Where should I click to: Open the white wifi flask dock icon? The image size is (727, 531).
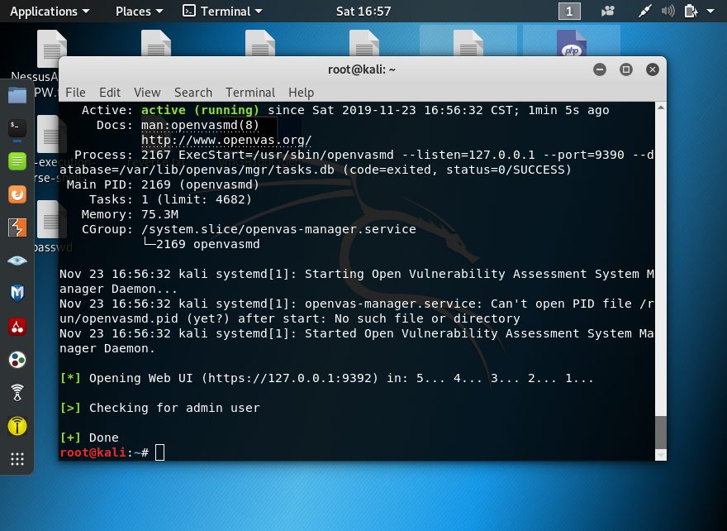[x=17, y=393]
